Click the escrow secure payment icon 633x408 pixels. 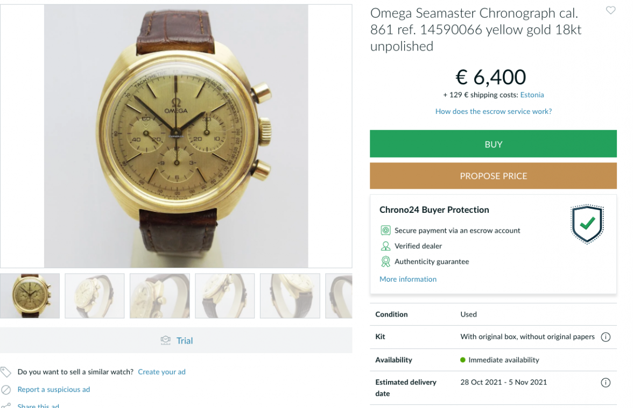385,231
